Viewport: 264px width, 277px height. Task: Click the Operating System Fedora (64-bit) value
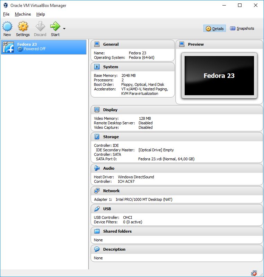[142, 57]
